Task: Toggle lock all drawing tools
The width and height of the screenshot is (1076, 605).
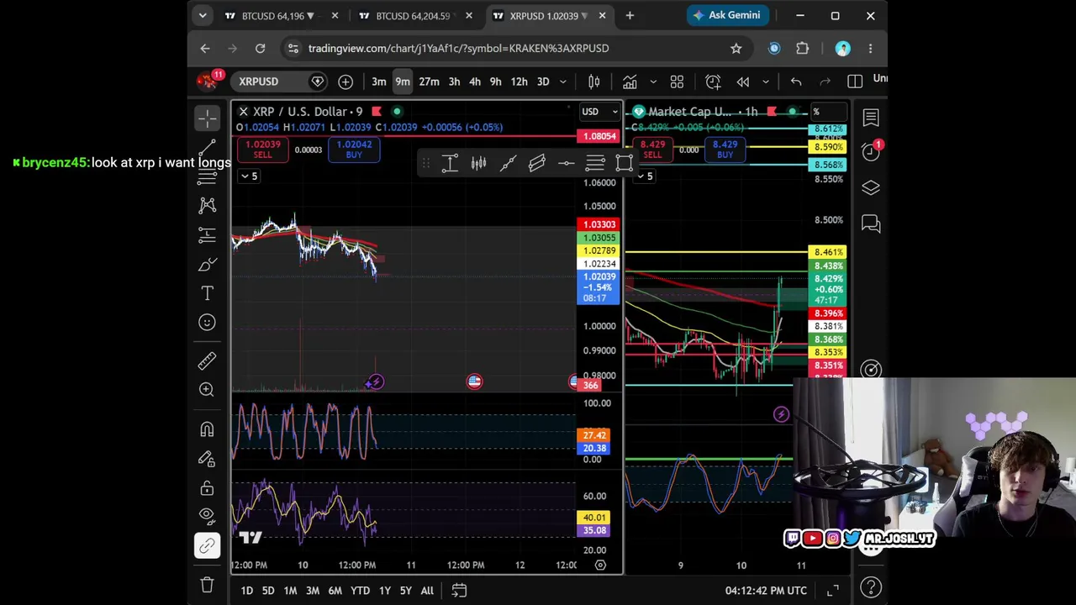Action: click(207, 488)
